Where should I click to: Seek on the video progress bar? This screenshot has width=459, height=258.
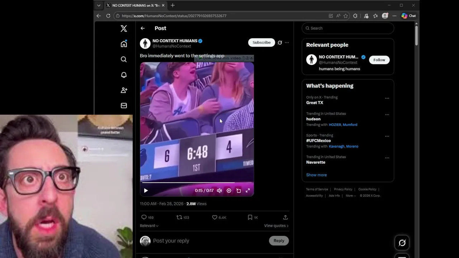click(x=197, y=183)
